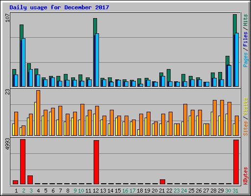
Task: Click day label 7 on the x-axis
Action: tap(60, 191)
